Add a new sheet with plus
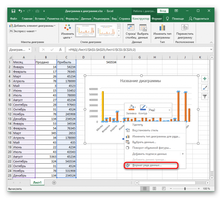Viewport: 222px width, 199px height. point(54,183)
